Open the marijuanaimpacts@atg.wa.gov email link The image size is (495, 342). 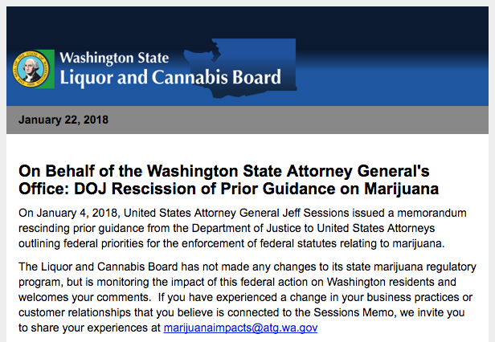click(240, 328)
